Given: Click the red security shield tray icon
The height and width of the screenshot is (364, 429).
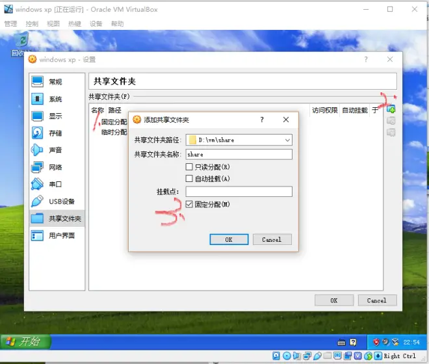Looking at the screenshot, I should (376, 342).
